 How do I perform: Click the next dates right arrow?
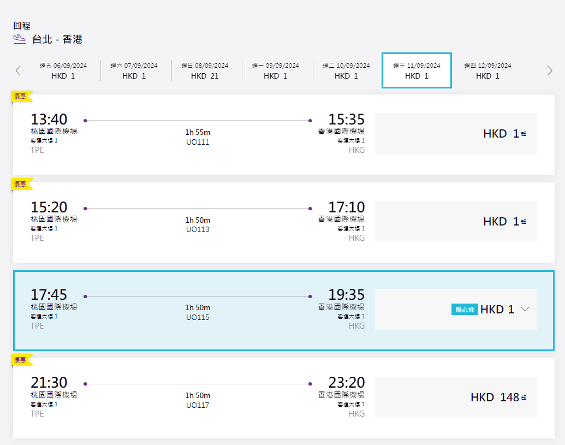(x=550, y=70)
